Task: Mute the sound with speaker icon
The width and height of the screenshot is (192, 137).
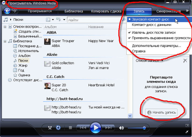Action: [121, 128]
